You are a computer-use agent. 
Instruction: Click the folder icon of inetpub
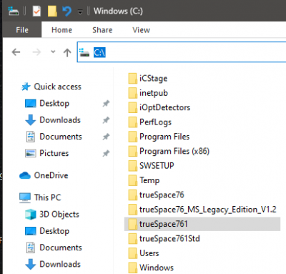[133, 93]
